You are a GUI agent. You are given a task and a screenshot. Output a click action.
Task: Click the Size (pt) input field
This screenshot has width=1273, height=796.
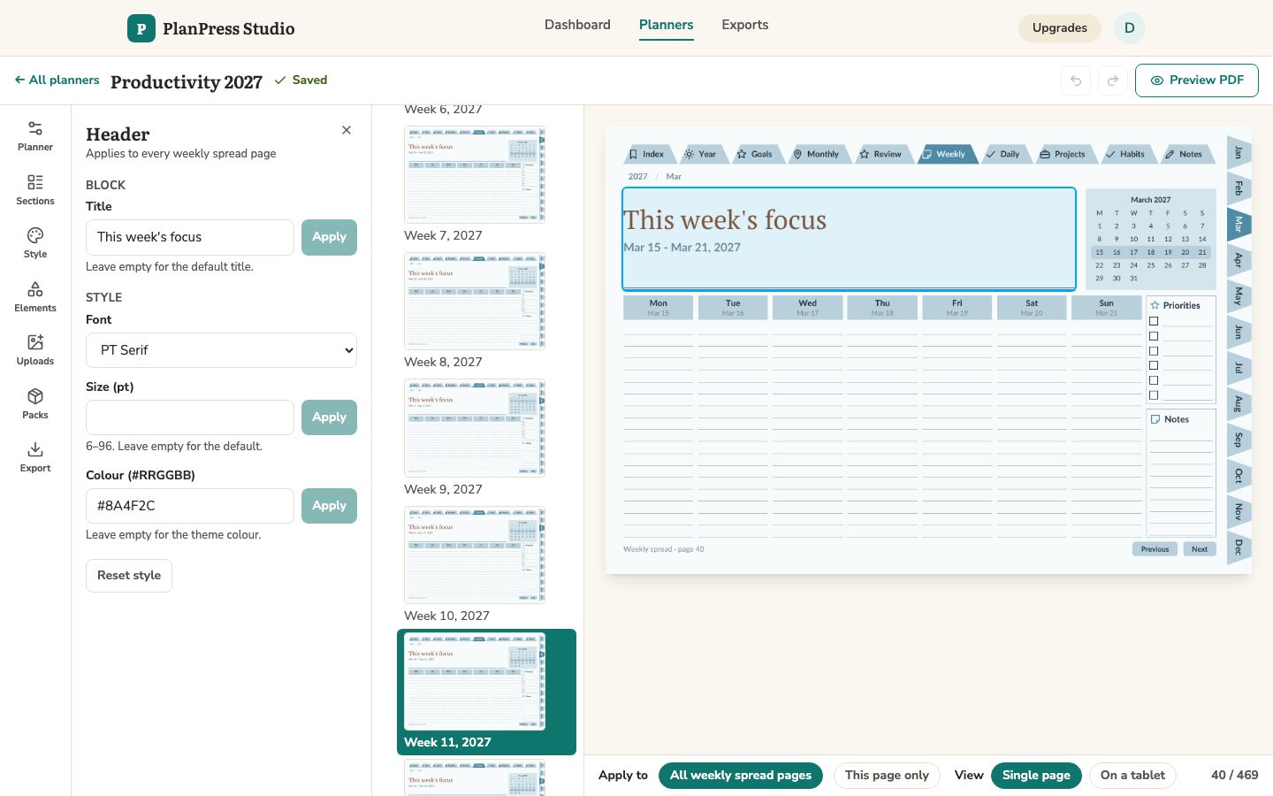coord(190,417)
